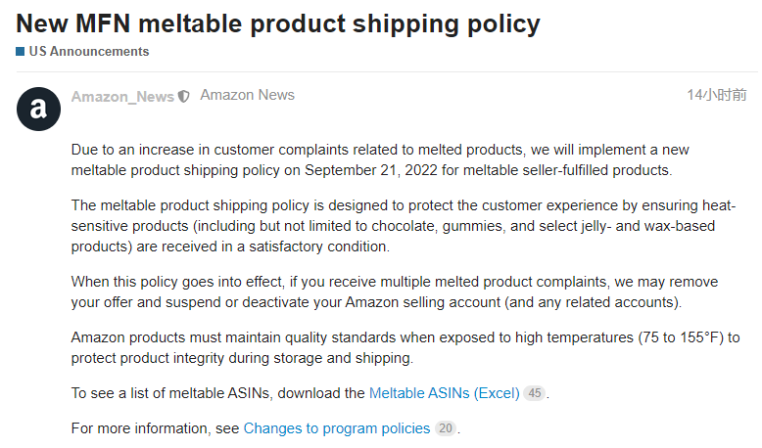Click the New MFN meltable product shipping policy title
This screenshot has width=762, height=448.
(278, 23)
